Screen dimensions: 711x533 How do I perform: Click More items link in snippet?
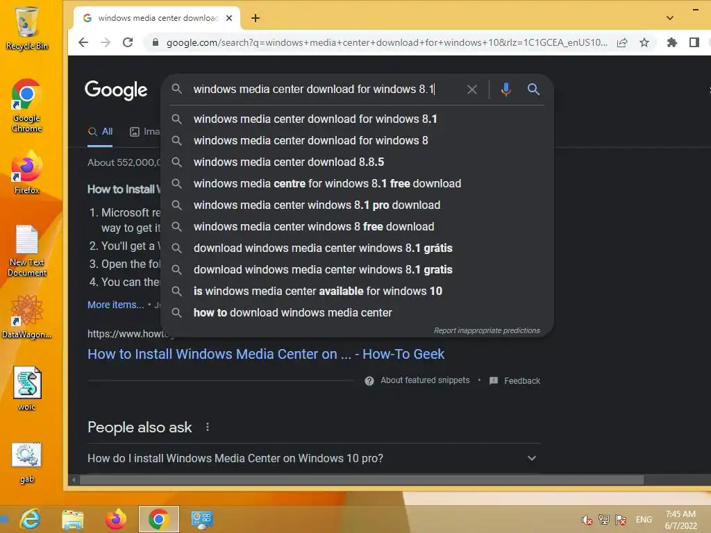pyautogui.click(x=116, y=305)
